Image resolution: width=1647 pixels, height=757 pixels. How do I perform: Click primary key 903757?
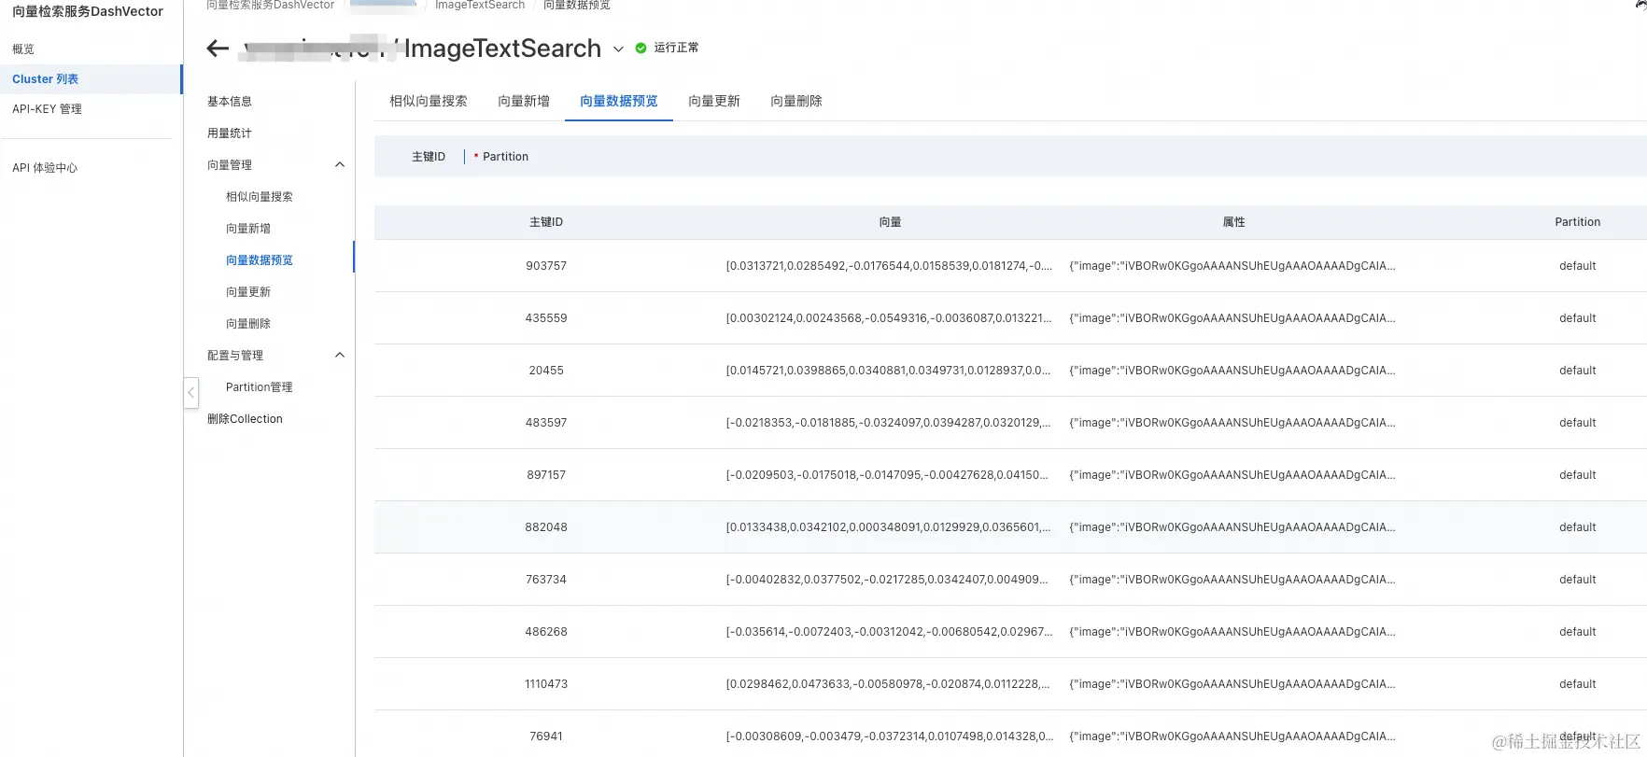(x=546, y=266)
